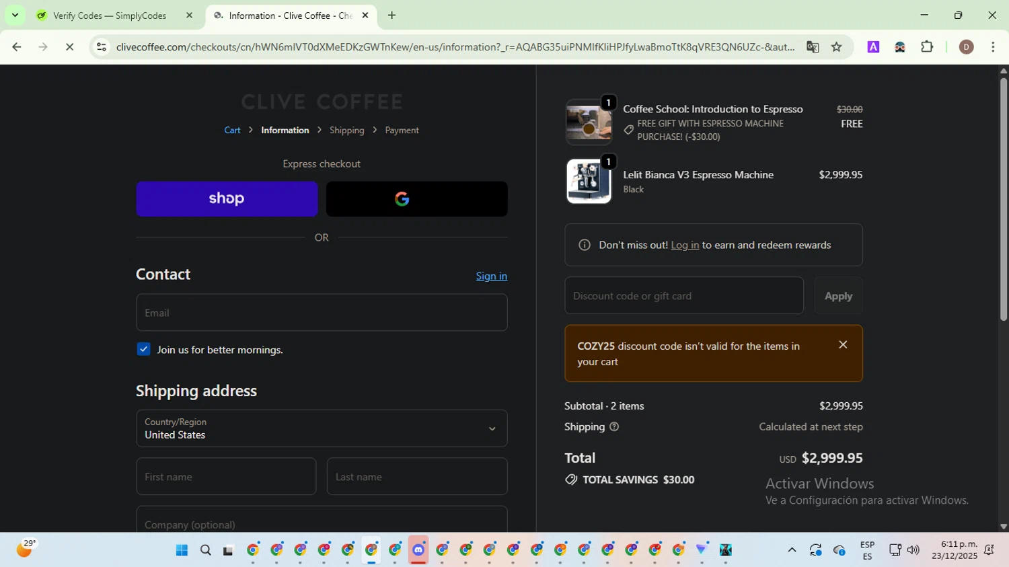
Task: Click the total savings tag icon
Action: (571, 480)
